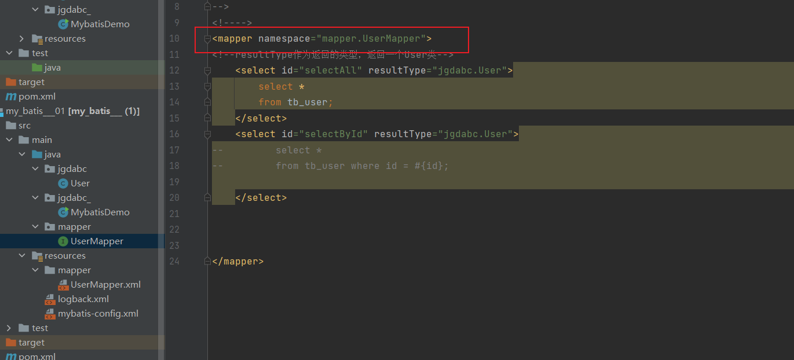Click fold marker at closing mapper tag line 24
Image resolution: width=794 pixels, height=360 pixels.
(207, 262)
